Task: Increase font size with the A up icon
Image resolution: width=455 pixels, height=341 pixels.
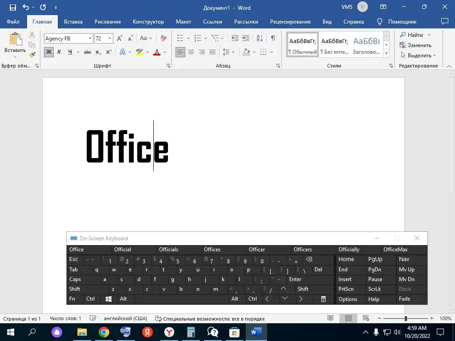Action: [x=119, y=38]
